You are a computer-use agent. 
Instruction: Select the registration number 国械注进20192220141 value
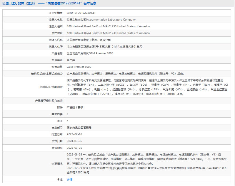click(x=81, y=13)
